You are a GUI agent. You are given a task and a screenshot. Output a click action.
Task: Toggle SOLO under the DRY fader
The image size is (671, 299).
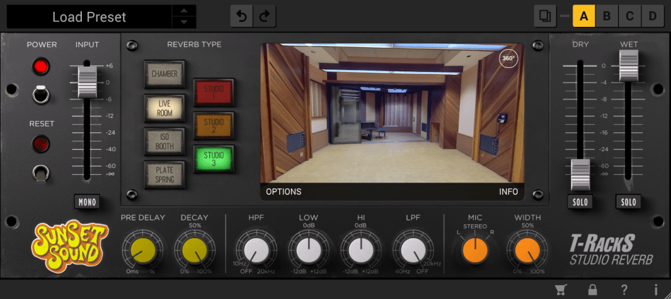(x=580, y=202)
